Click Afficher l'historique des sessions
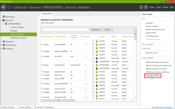The image size is (175, 109). pyautogui.click(x=157, y=62)
